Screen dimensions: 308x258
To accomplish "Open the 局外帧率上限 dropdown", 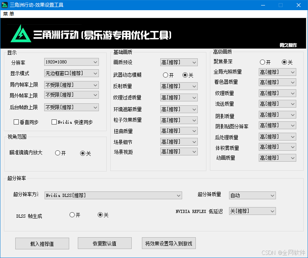I will click(72, 95).
